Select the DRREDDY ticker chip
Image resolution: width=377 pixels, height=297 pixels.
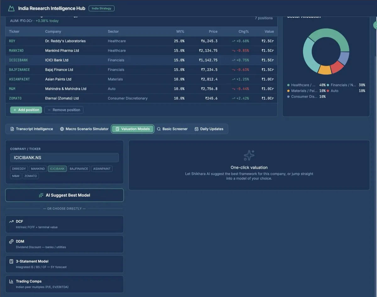click(x=19, y=169)
